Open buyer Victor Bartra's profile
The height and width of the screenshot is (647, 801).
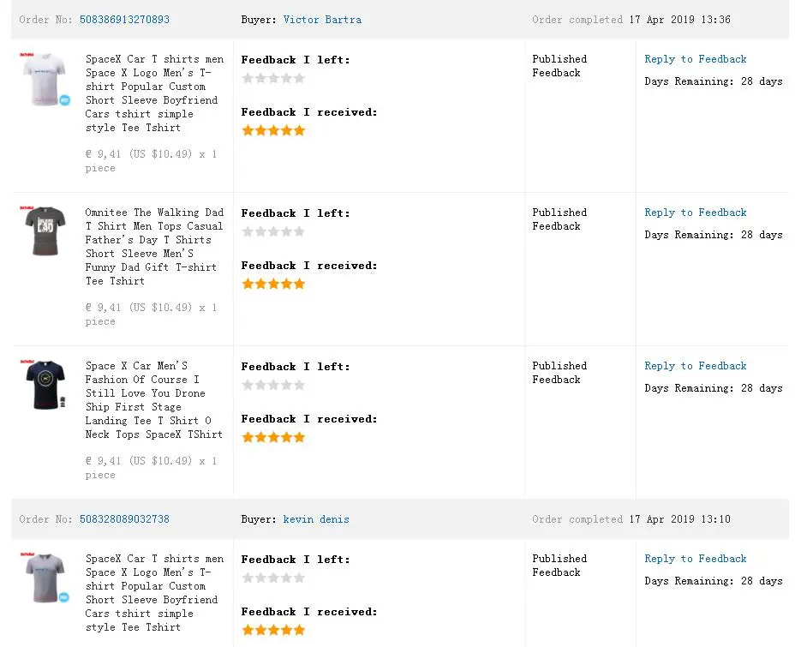[322, 20]
